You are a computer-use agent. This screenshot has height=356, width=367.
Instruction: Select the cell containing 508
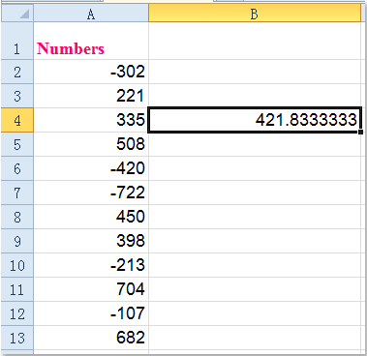point(91,144)
